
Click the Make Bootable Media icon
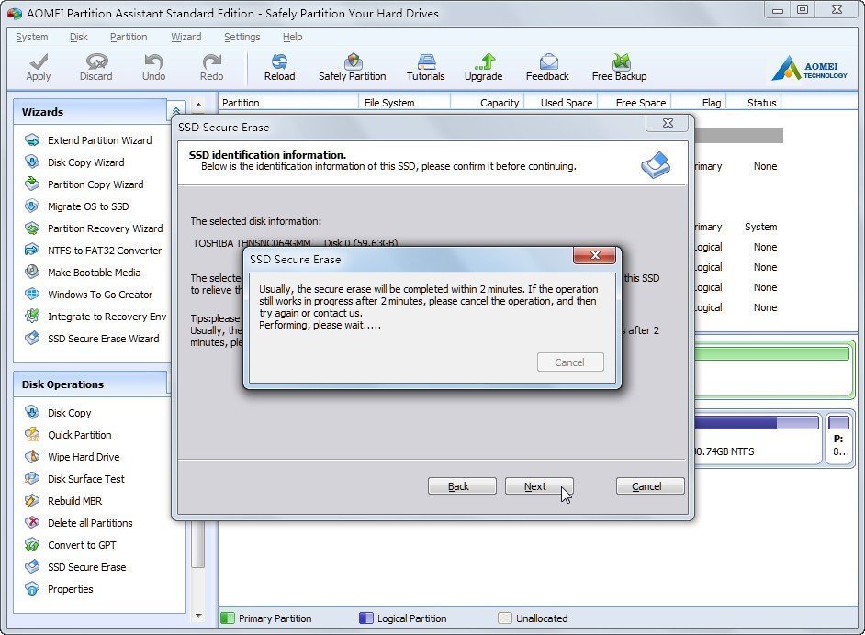pos(32,273)
